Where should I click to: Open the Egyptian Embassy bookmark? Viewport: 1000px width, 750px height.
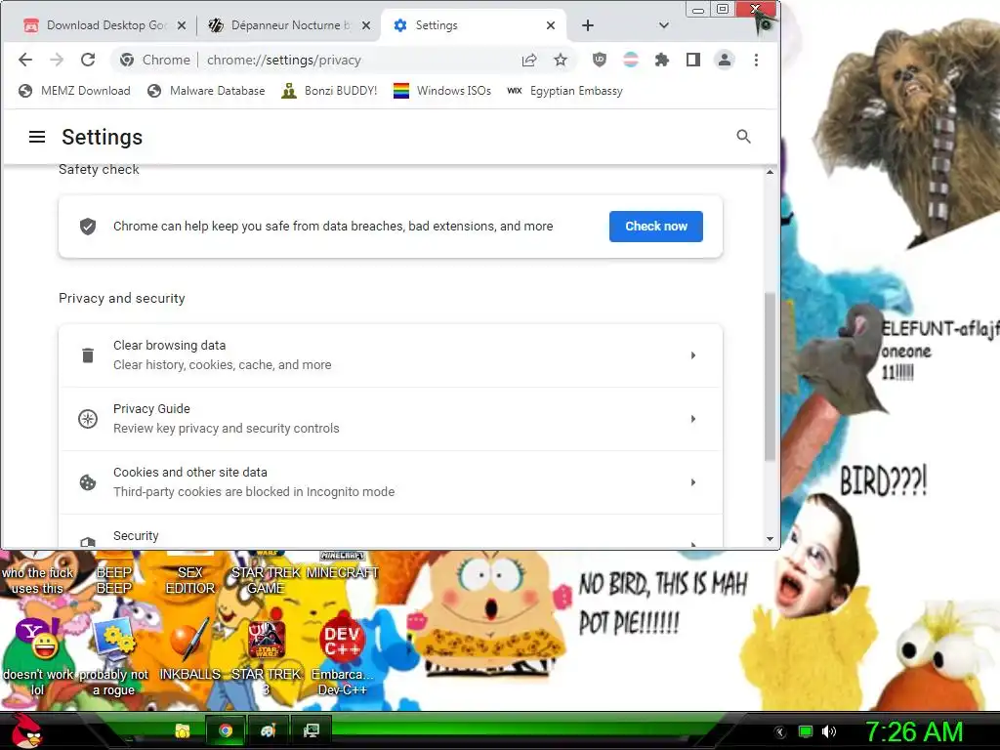[564, 91]
